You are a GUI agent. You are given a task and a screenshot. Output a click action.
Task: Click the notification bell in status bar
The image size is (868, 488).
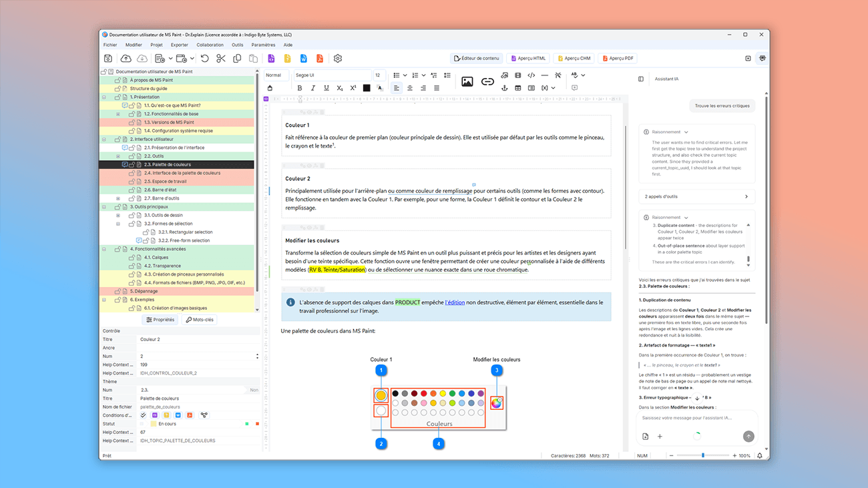760,456
